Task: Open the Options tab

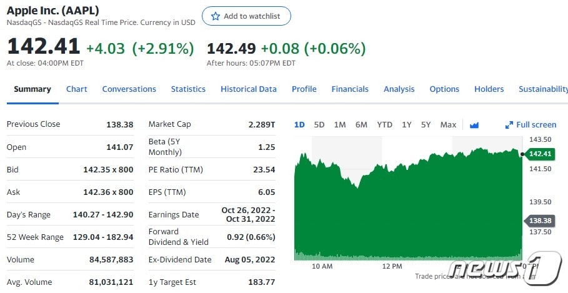Action: (x=444, y=89)
